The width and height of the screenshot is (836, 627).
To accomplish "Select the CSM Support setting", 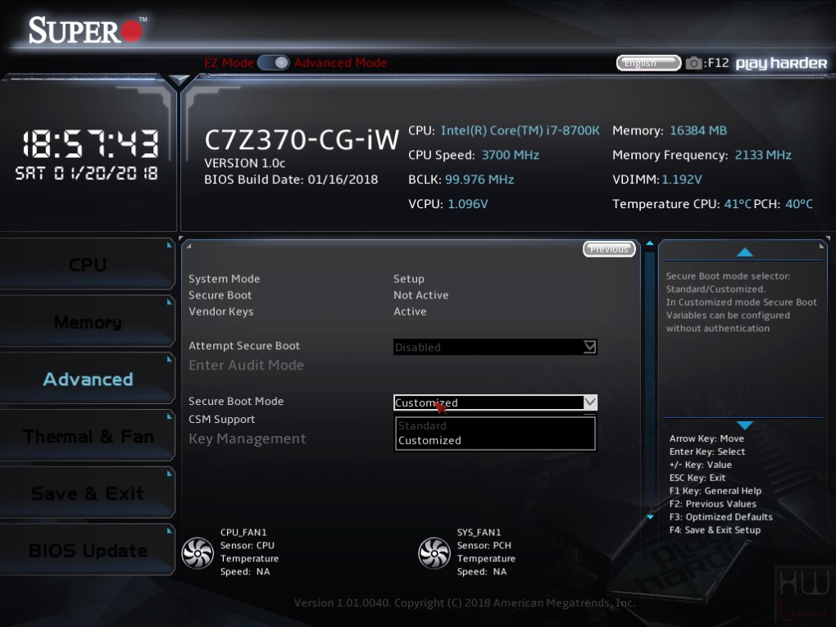I will [x=222, y=419].
